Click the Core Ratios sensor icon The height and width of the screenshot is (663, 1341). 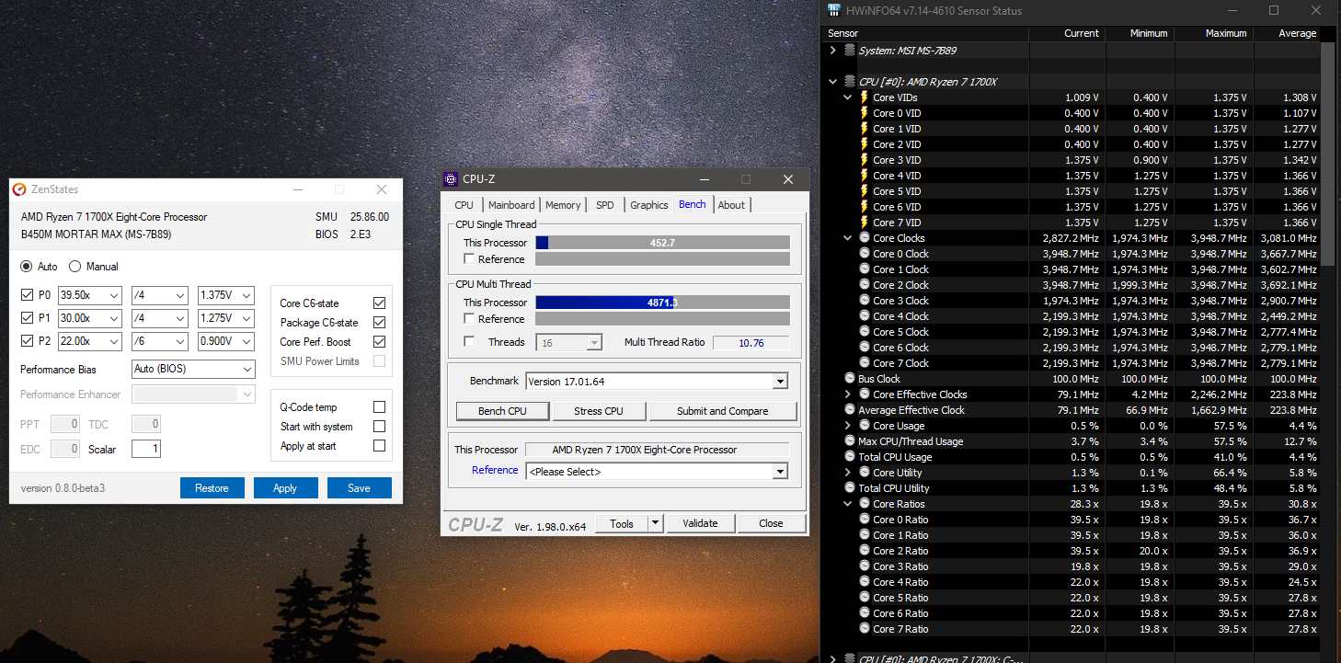point(865,504)
